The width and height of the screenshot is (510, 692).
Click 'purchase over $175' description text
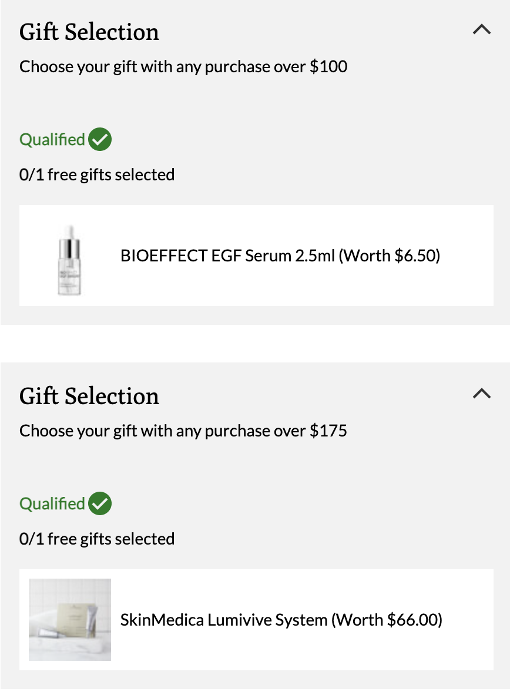point(276,431)
